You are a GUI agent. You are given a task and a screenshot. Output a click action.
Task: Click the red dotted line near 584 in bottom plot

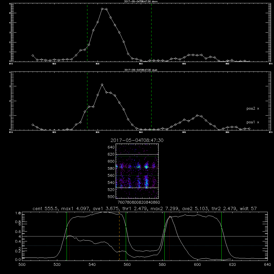click(x=170, y=236)
